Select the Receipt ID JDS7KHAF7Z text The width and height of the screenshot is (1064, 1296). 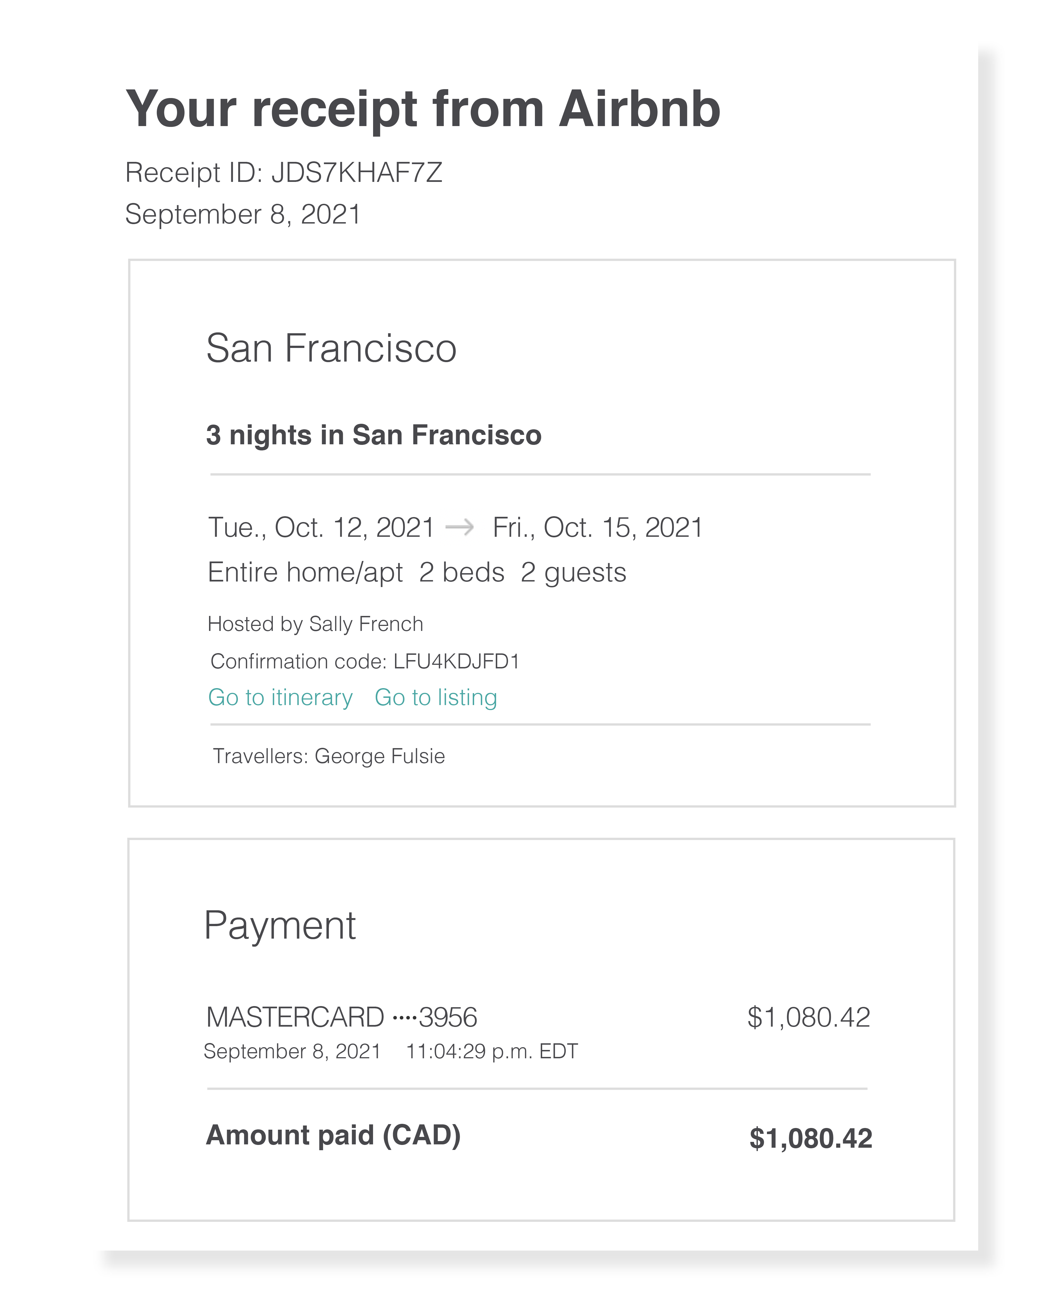283,172
